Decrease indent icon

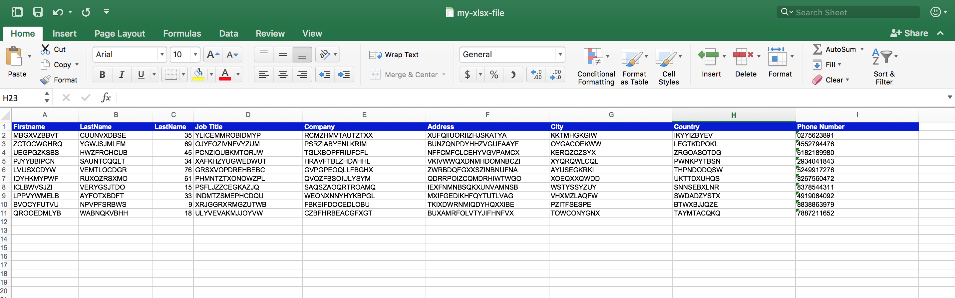tap(325, 74)
